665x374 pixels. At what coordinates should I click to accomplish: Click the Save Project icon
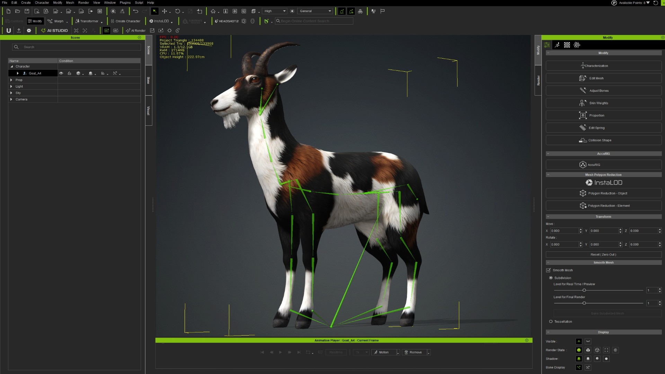(27, 11)
